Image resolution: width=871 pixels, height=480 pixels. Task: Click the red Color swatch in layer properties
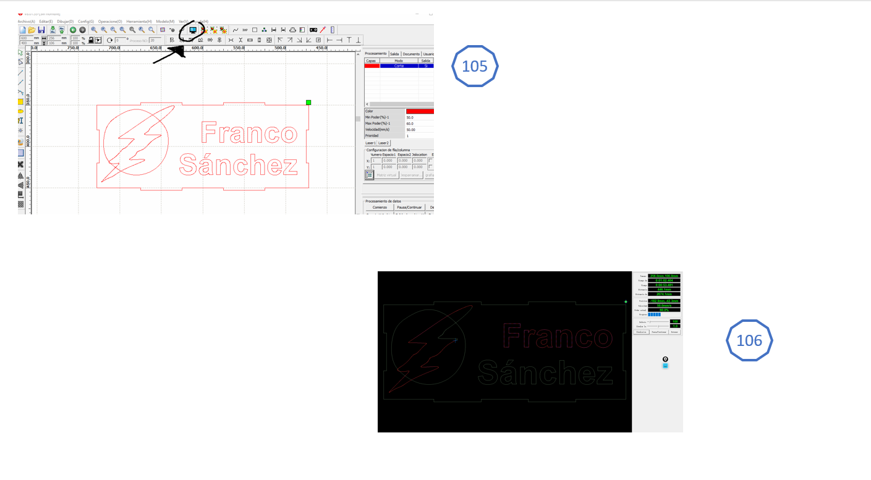click(420, 111)
